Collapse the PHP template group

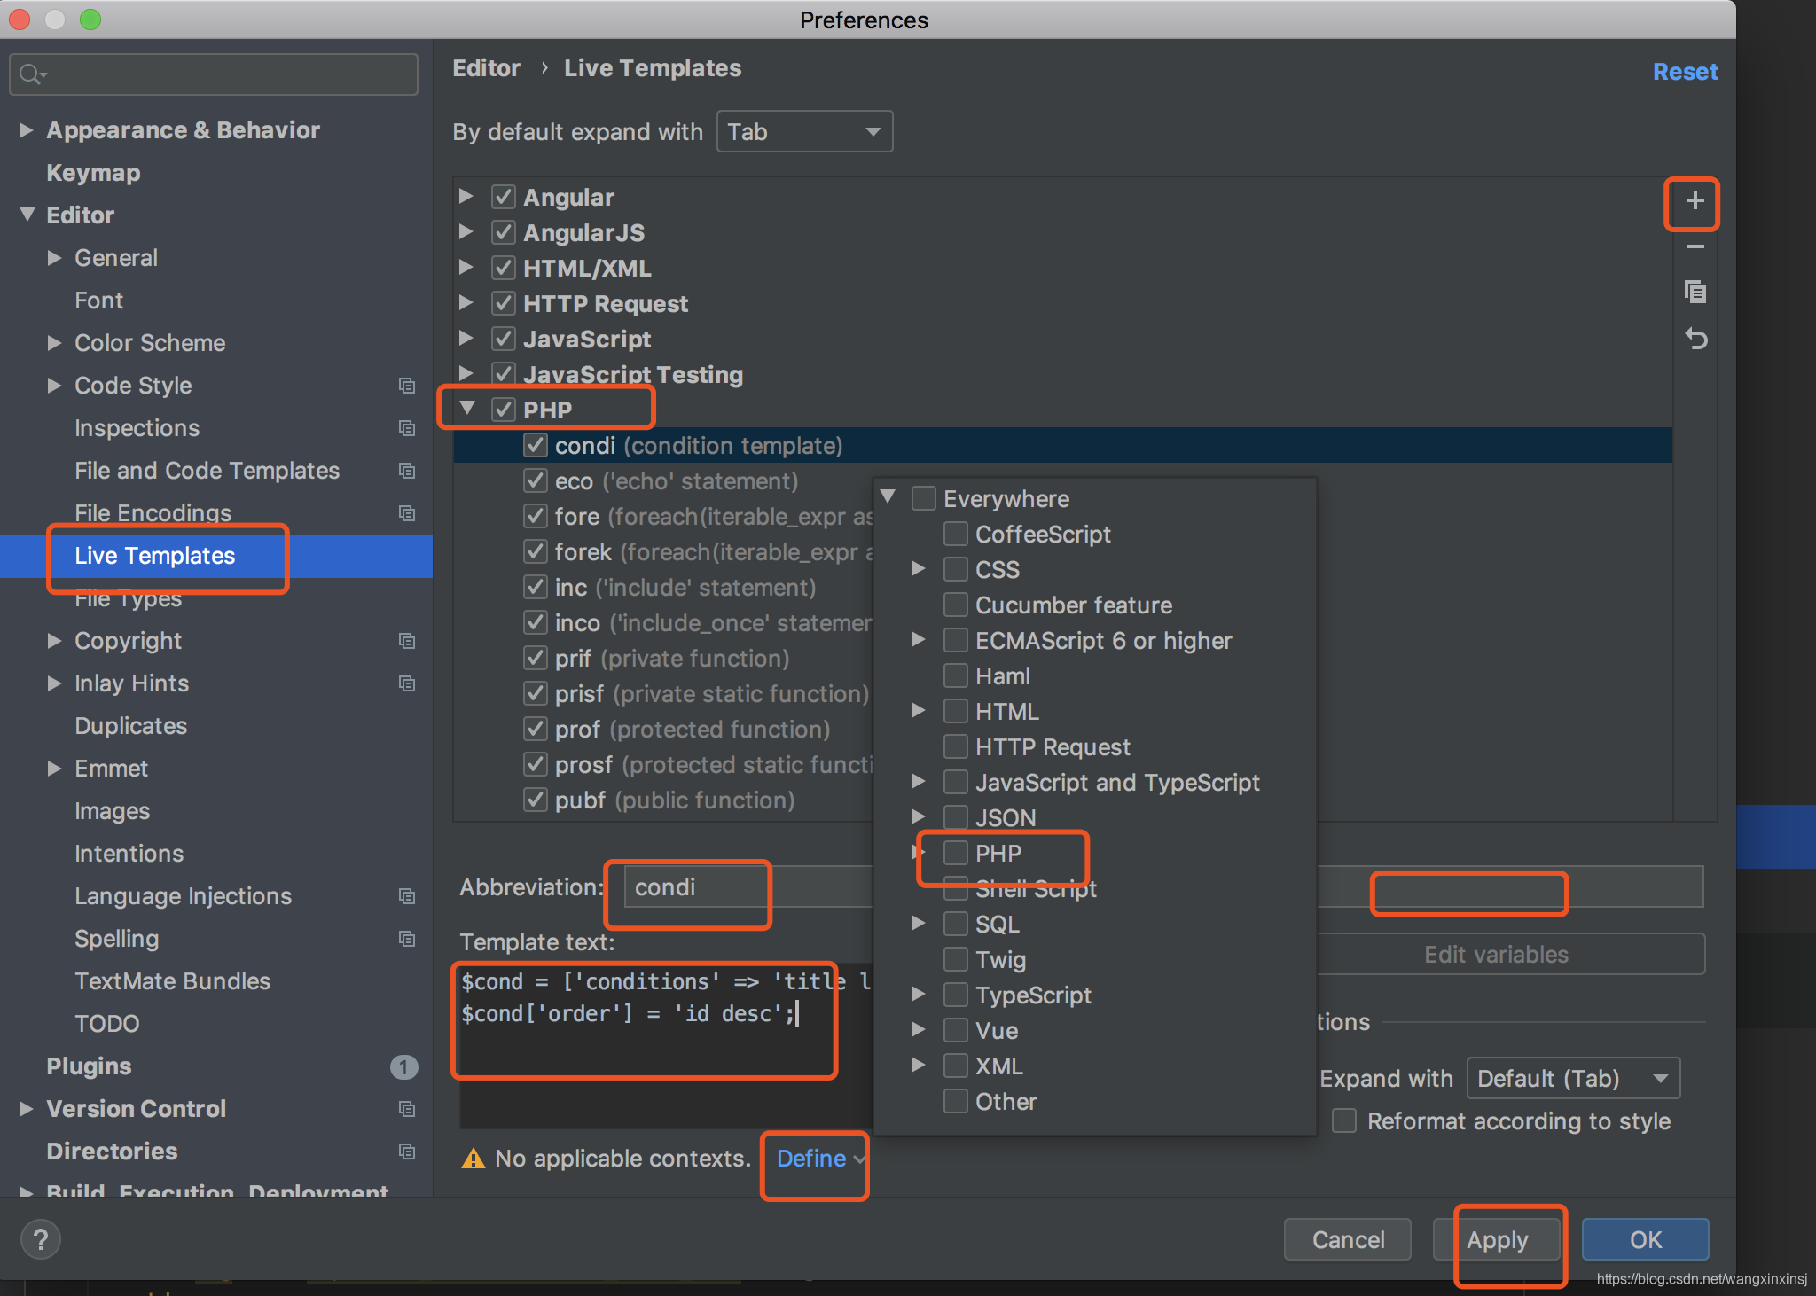click(467, 409)
